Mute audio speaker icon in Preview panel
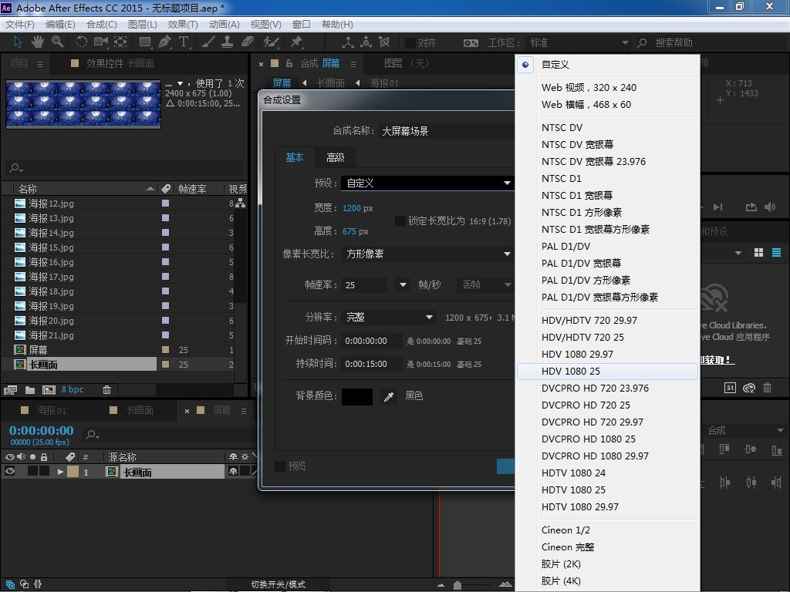Screen dimensions: 790x592 point(770,207)
